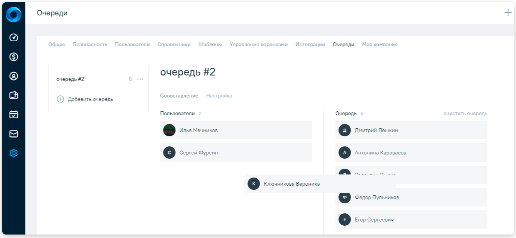Image resolution: width=516 pixels, height=238 pixels.
Task: Click the plus icon in the Очереди header
Action: click(x=508, y=13)
